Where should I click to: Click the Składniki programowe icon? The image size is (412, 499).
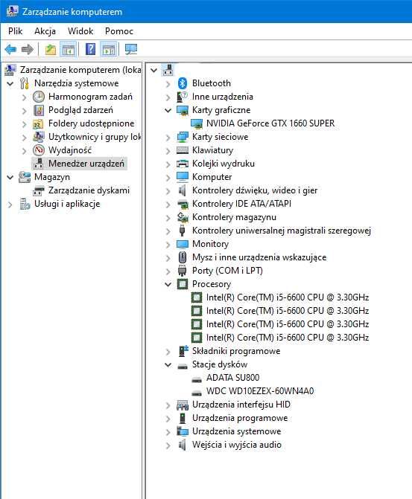[183, 351]
